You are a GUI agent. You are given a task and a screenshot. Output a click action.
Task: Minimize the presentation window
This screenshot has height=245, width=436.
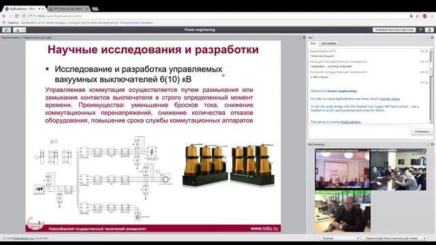pyautogui.click(x=300, y=37)
